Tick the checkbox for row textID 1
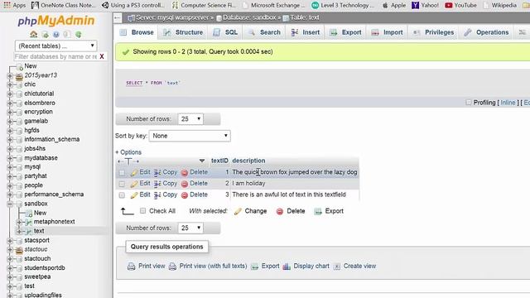Viewport: 530px width, 298px height. pos(122,172)
